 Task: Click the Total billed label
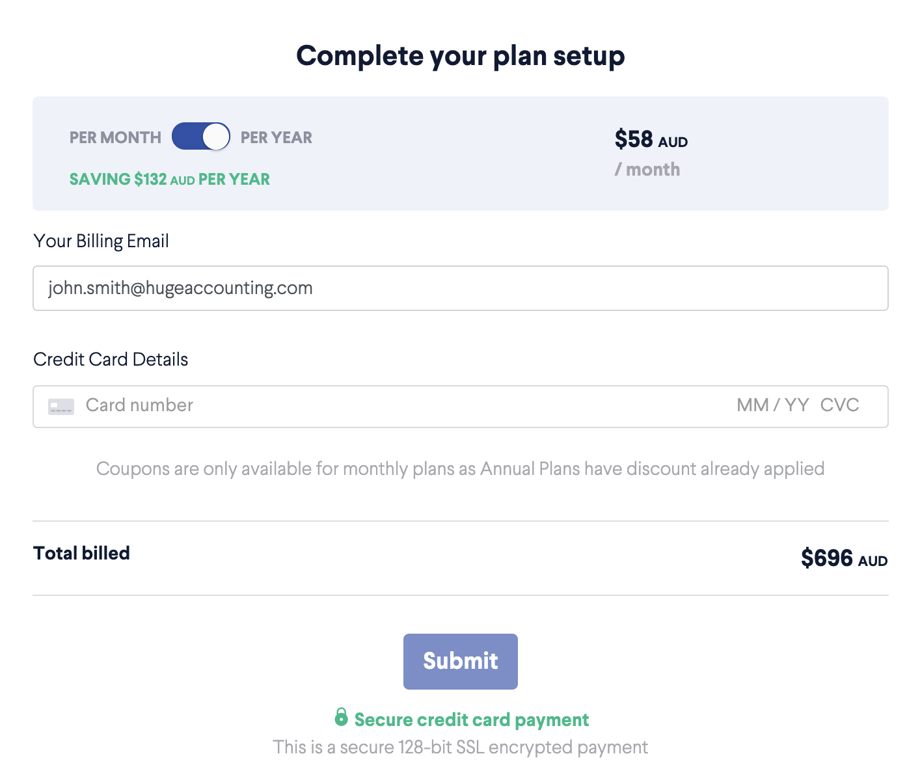[x=81, y=553]
